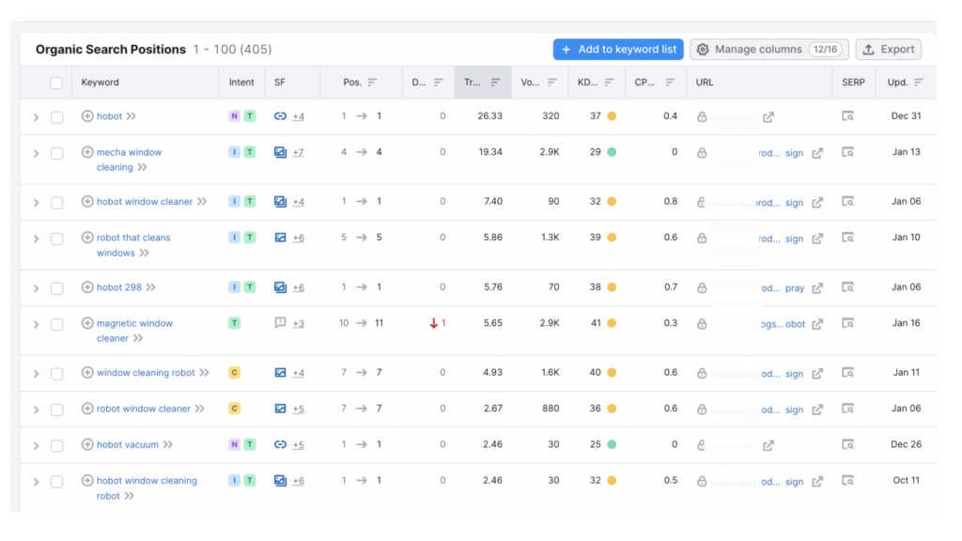Click sort icon in Position column header
The width and height of the screenshot is (962, 541).
pyautogui.click(x=372, y=83)
